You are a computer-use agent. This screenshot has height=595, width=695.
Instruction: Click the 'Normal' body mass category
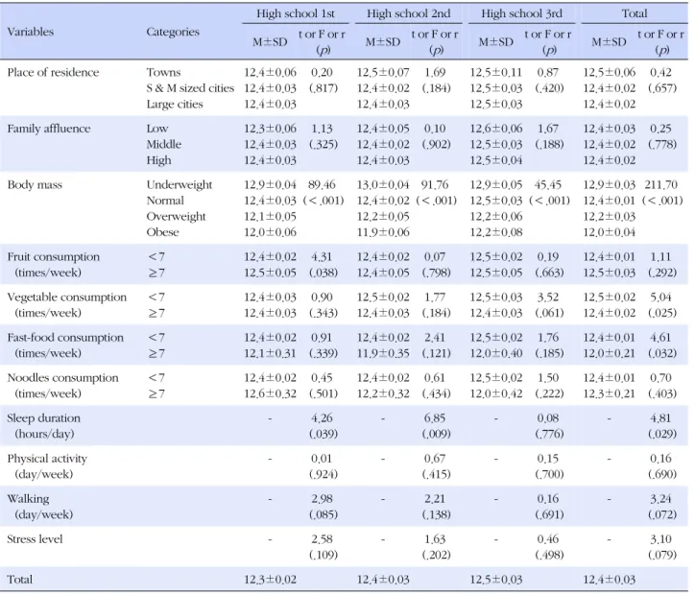(165, 201)
